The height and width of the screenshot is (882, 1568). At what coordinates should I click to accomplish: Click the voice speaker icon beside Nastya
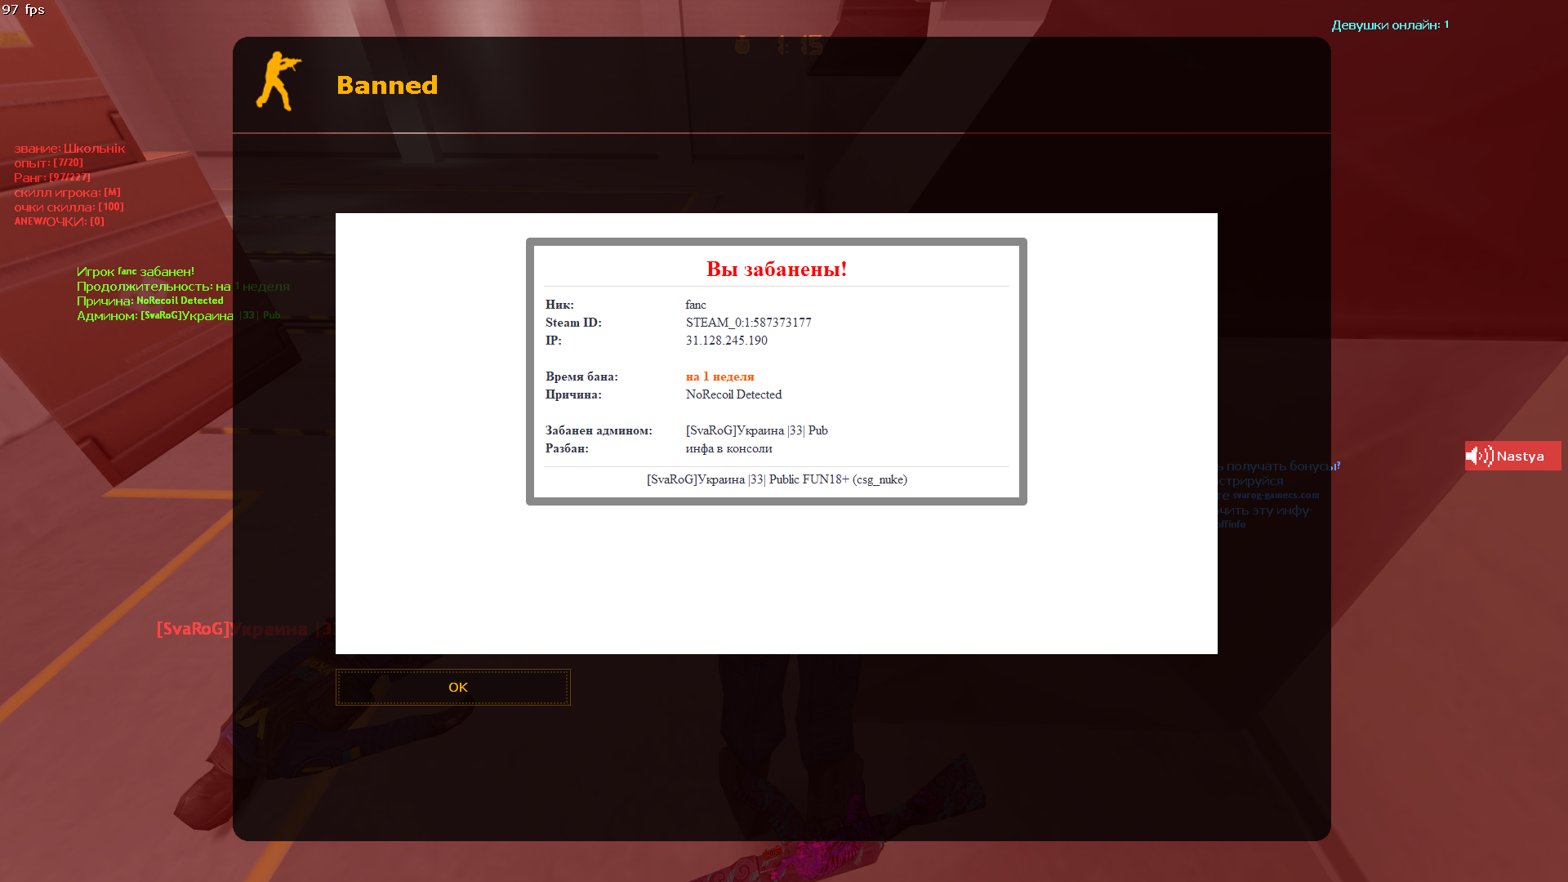click(1479, 456)
